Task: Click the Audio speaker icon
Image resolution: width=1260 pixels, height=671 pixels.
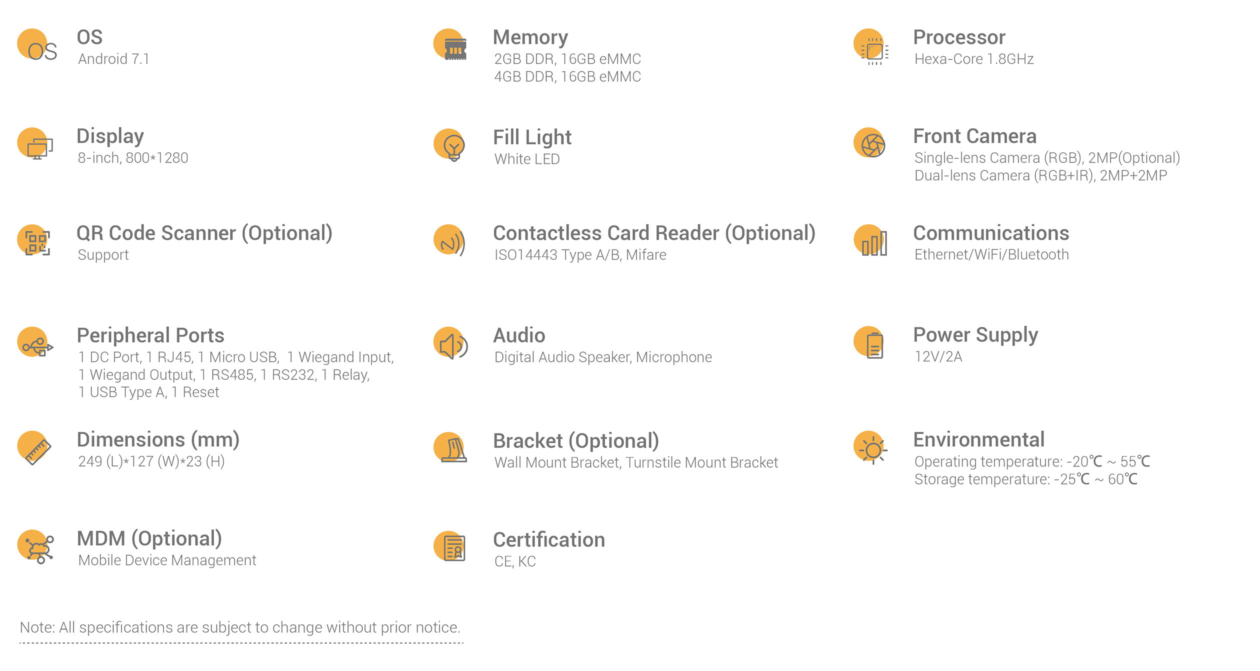Action: tap(450, 343)
